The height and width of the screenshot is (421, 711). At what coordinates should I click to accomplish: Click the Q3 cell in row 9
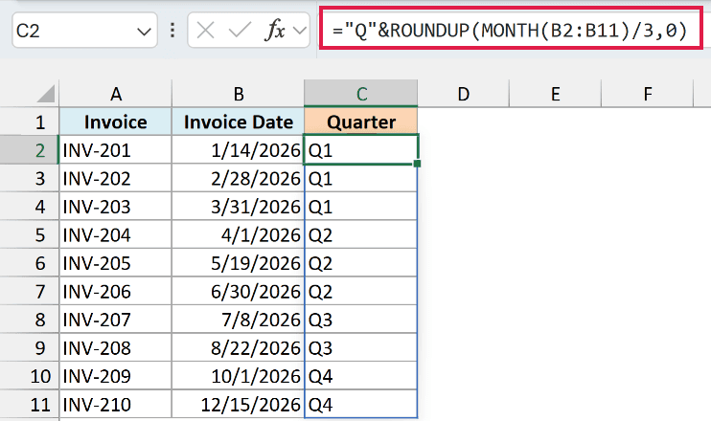(x=361, y=347)
